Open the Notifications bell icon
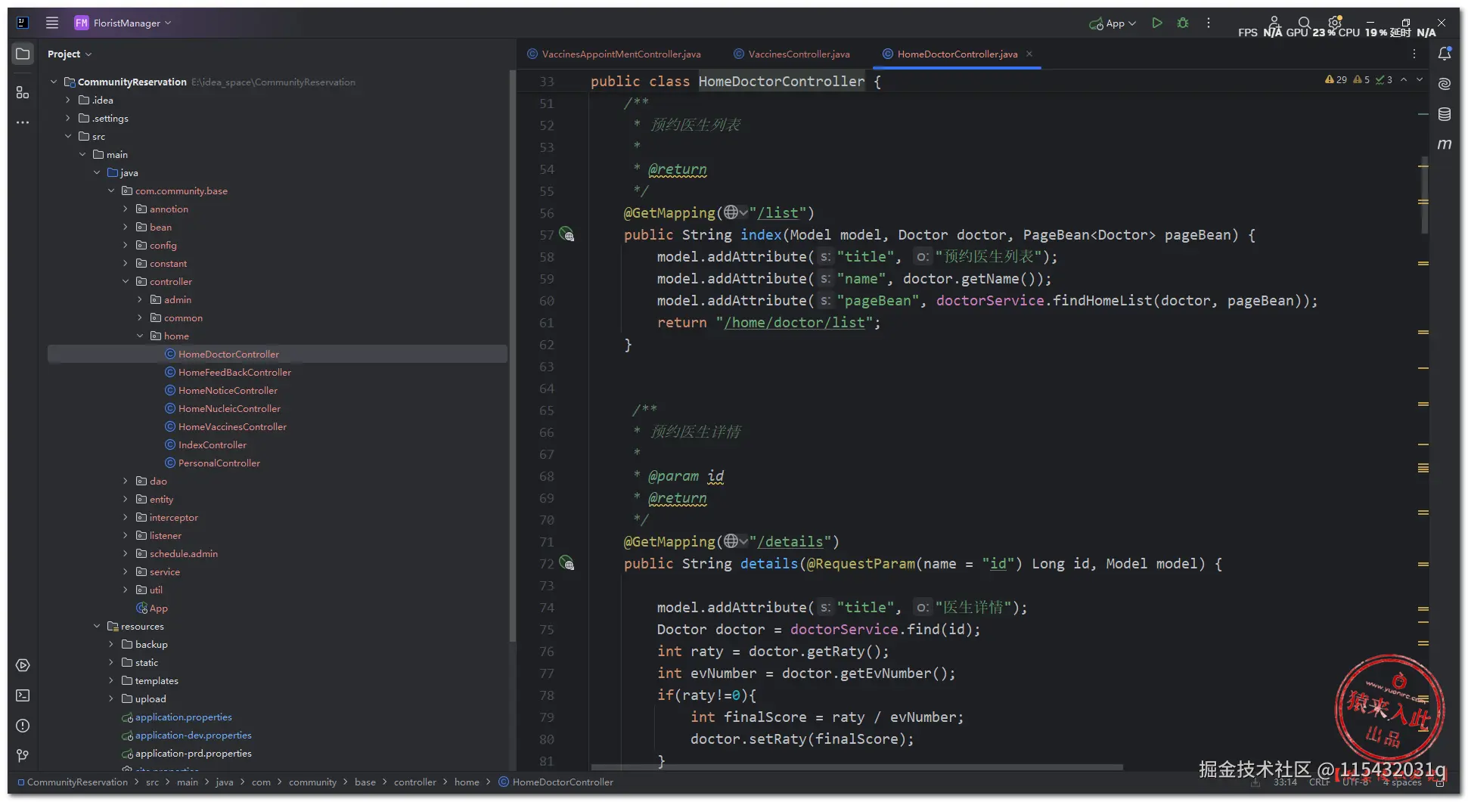 point(1445,54)
